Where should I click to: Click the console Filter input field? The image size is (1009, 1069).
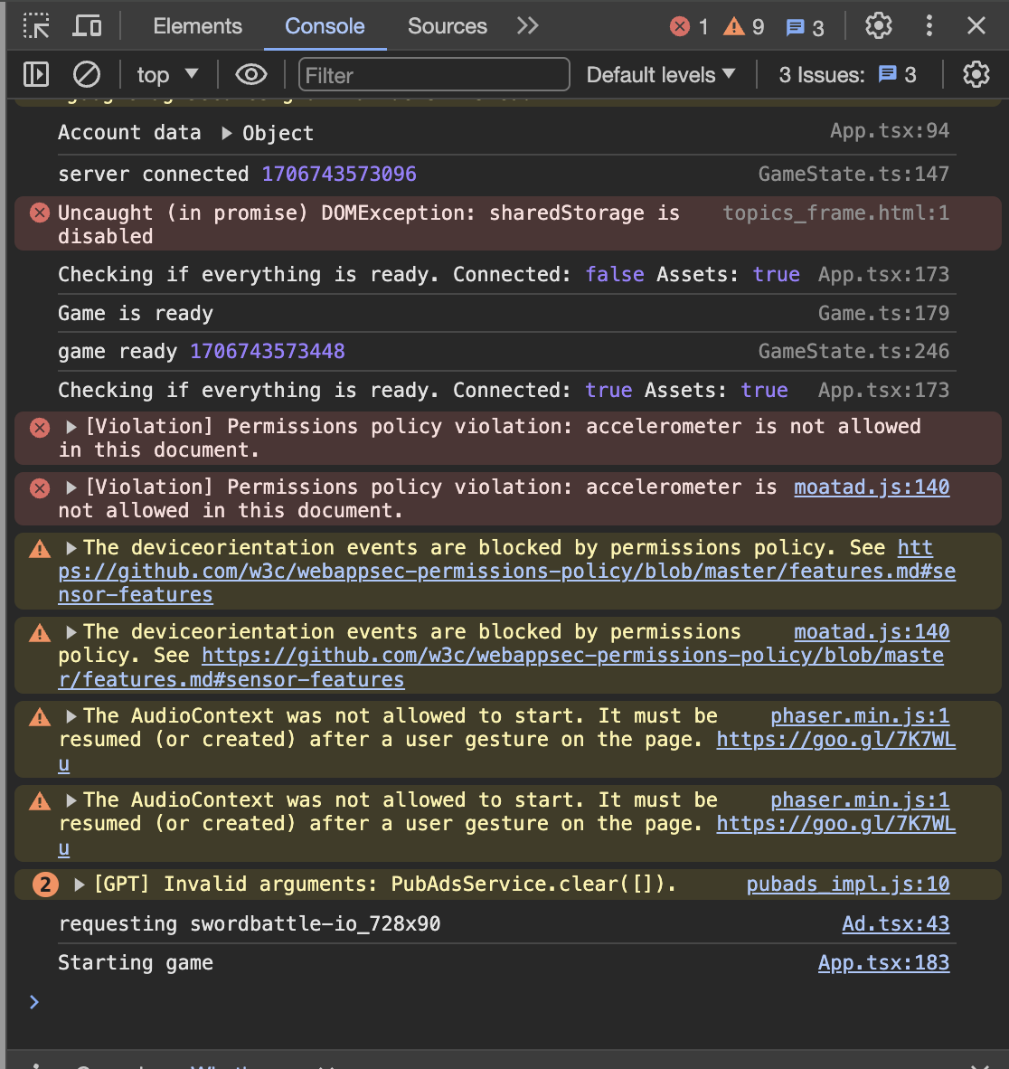(434, 75)
